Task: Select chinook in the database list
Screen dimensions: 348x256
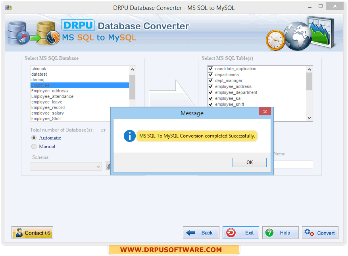Action: tap(80, 69)
